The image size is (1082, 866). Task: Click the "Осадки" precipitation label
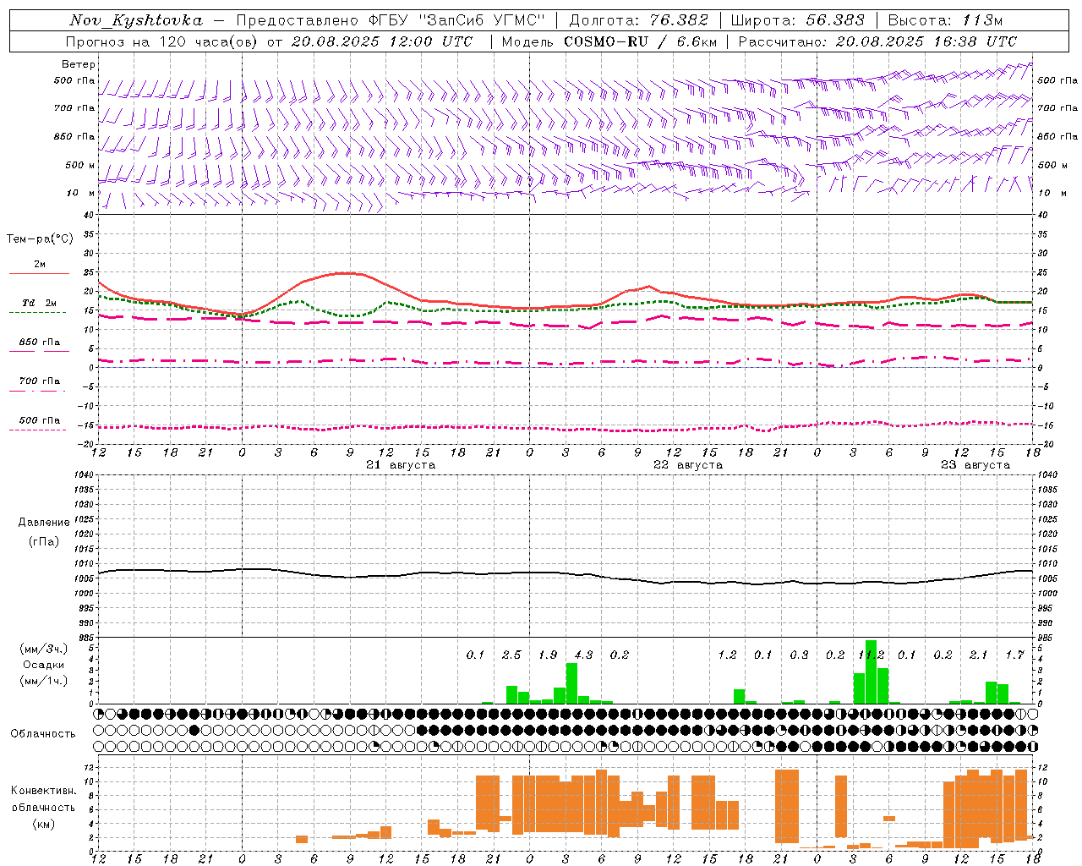coord(43,665)
